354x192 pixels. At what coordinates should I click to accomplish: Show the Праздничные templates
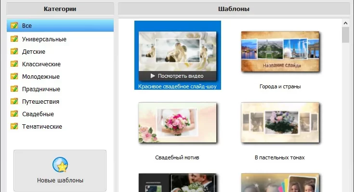point(60,89)
